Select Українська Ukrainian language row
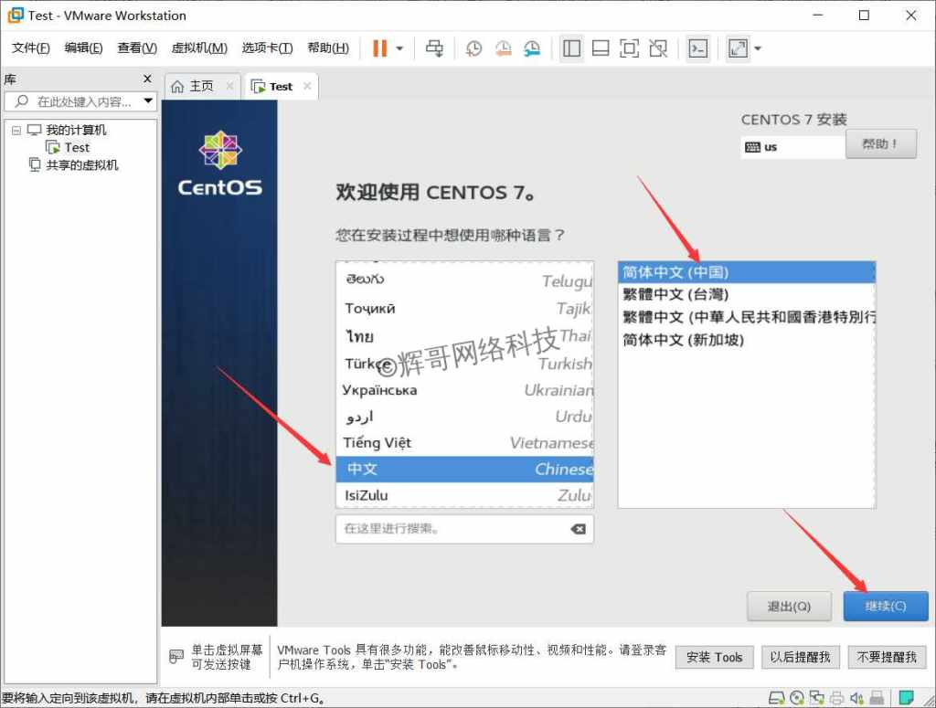 pos(465,389)
